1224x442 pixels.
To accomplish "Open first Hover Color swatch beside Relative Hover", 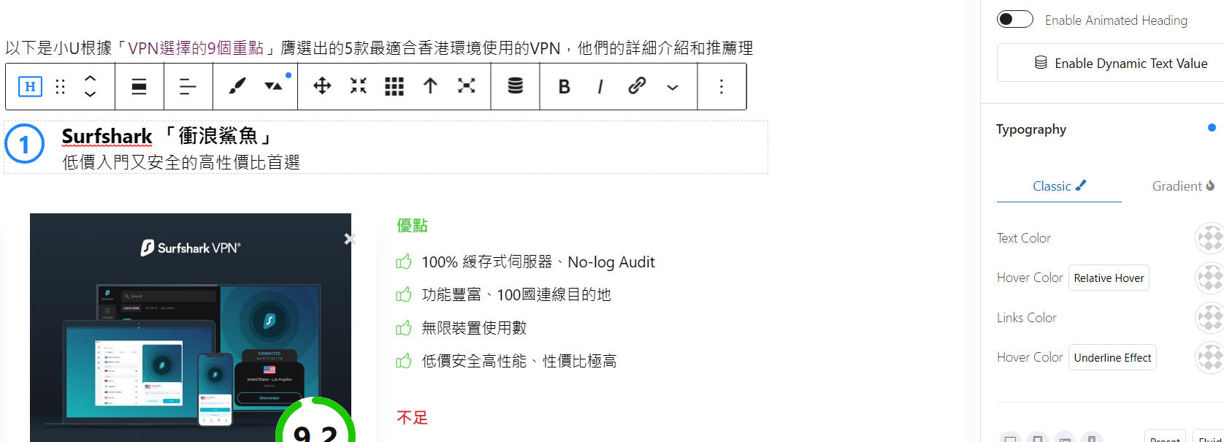I will (x=1209, y=278).
